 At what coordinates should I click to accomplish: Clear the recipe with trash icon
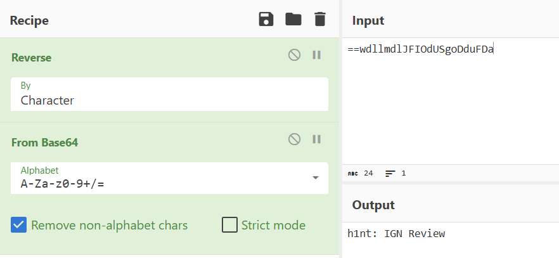320,20
